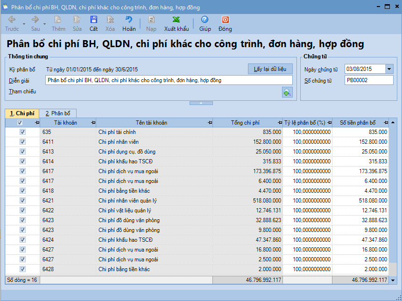Uncheck the row for account 6411

(x=22, y=142)
